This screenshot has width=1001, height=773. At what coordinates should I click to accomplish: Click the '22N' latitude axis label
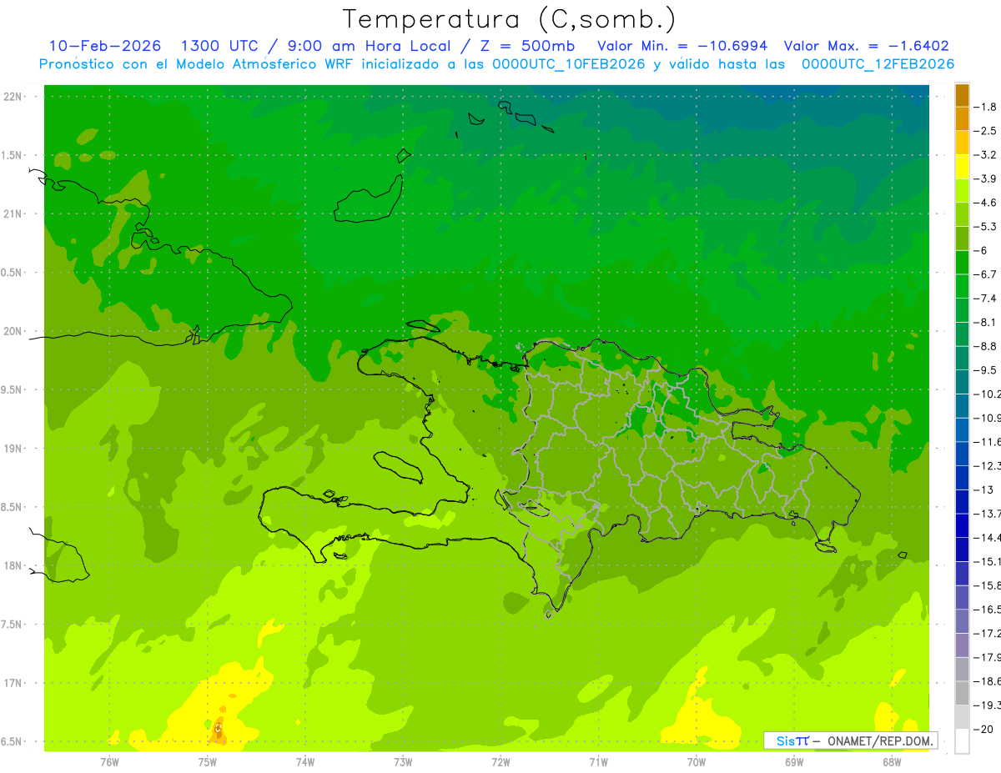tap(14, 97)
